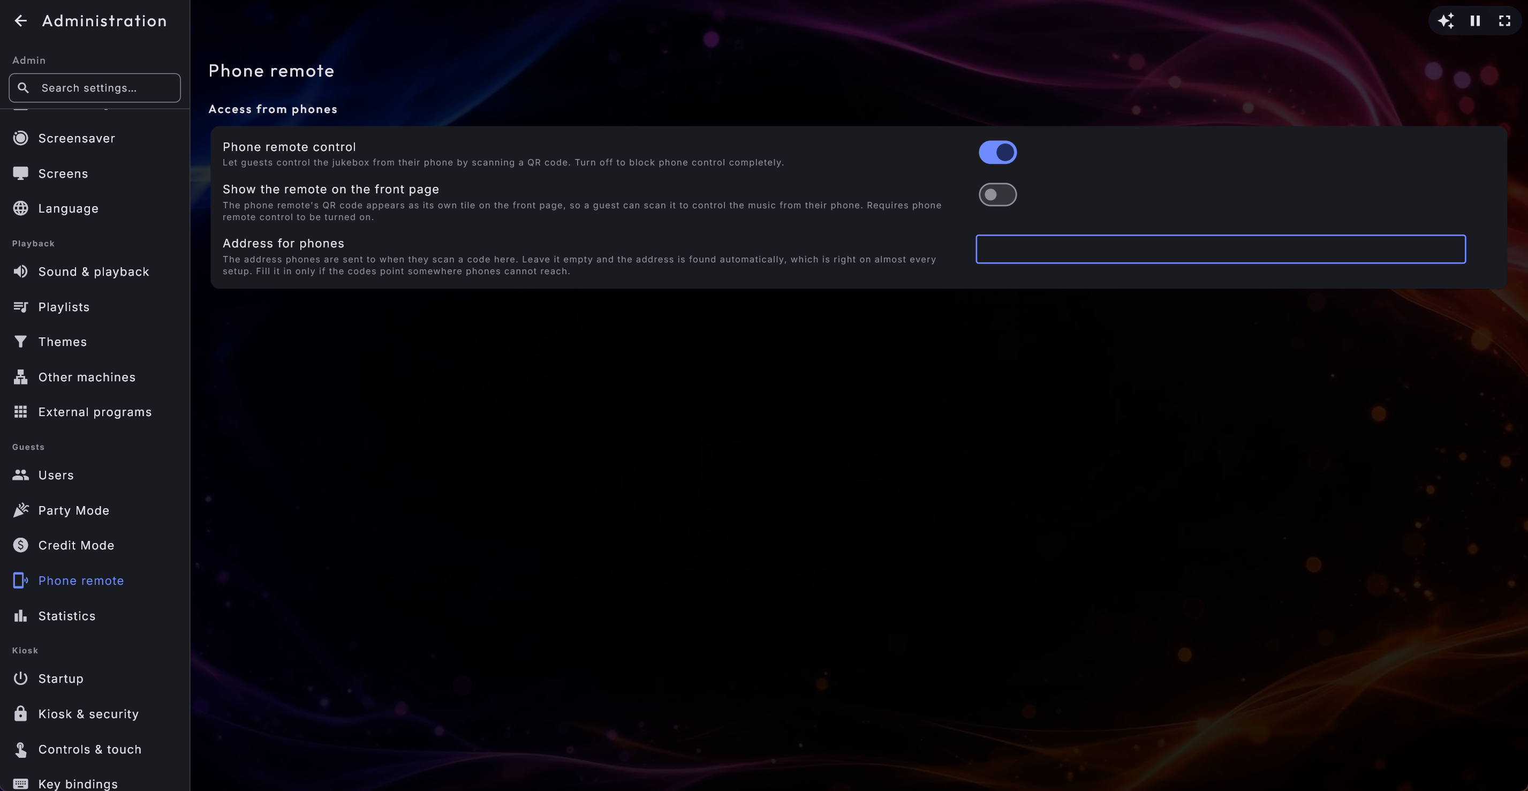1528x791 pixels.
Task: Open the Screensaver settings page
Action: (95, 138)
